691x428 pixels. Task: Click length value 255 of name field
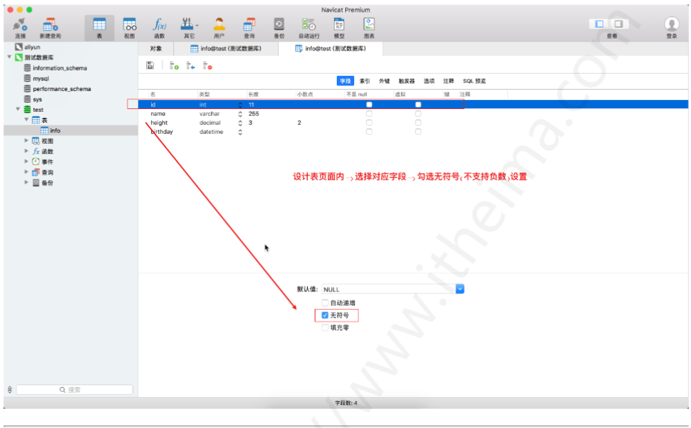pos(254,114)
